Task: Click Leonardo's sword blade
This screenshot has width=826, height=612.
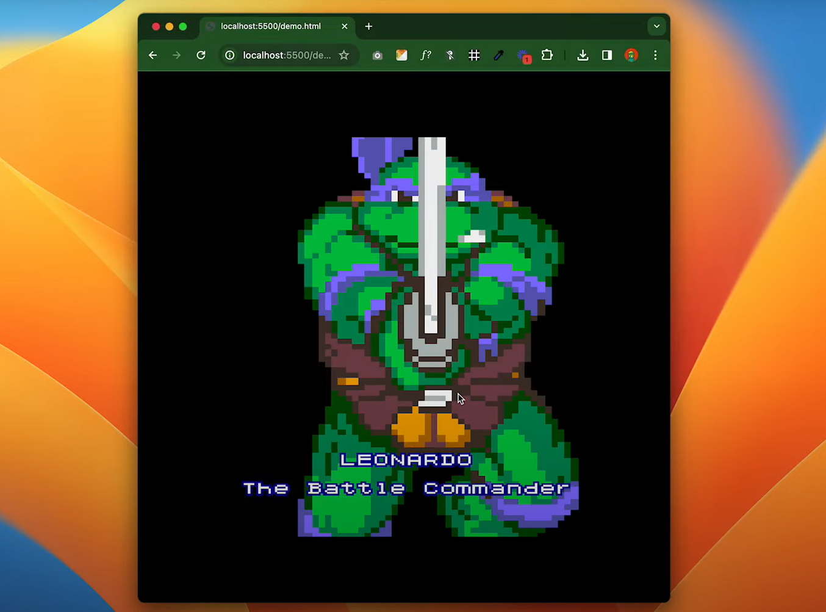Action: pos(432,235)
